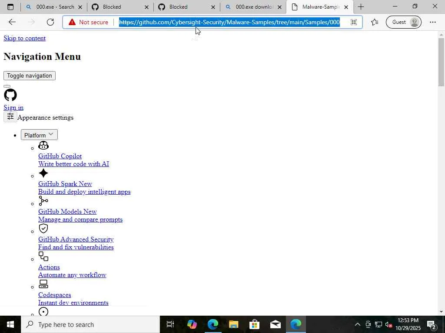The height and width of the screenshot is (333, 445).
Task: Close the '000.exe - Search' tab
Action: (x=80, y=7)
